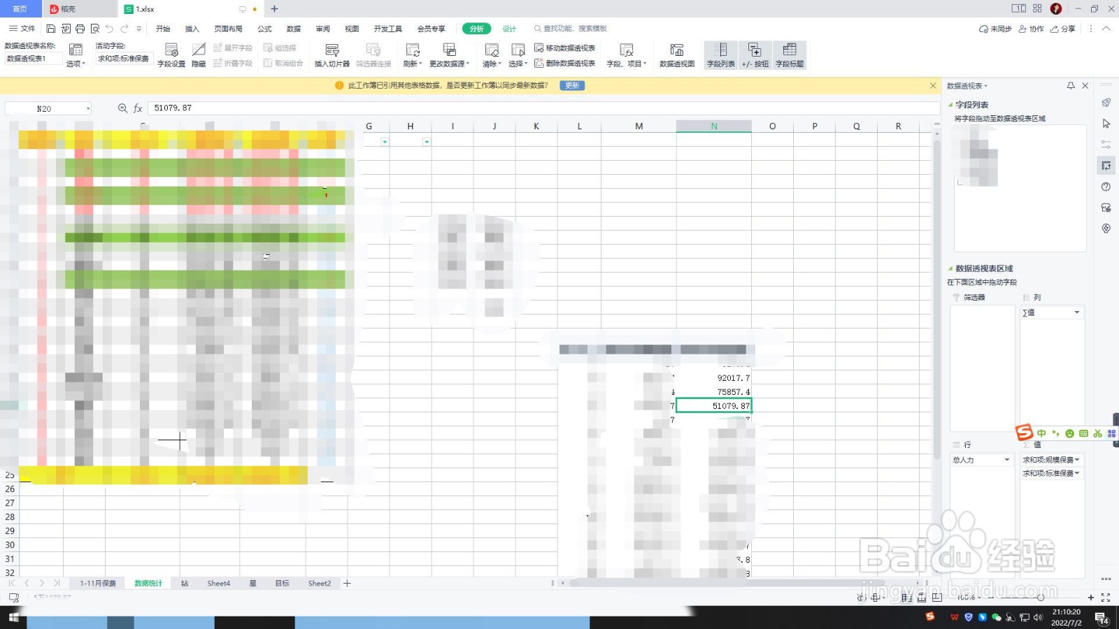This screenshot has width=1119, height=629.
Task: Pin the 数据透视表 side panel
Action: coord(1071,85)
